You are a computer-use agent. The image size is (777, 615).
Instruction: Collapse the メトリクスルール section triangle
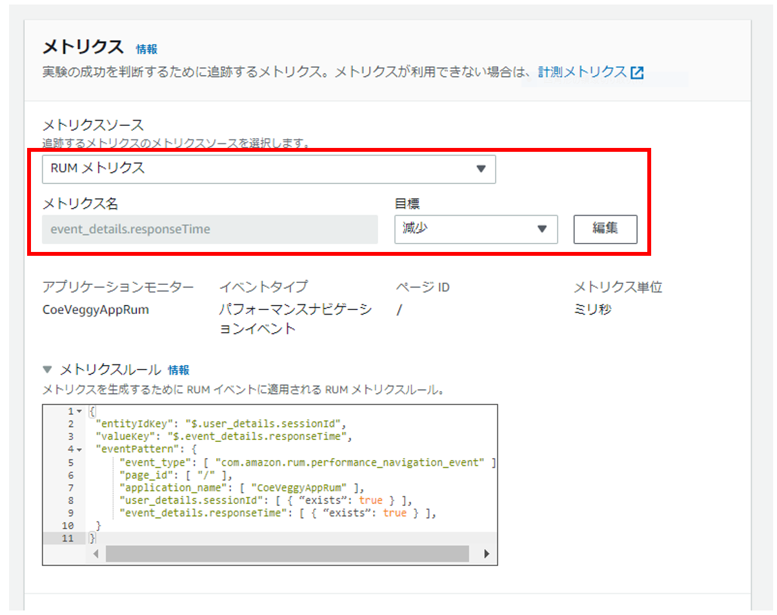tap(47, 370)
